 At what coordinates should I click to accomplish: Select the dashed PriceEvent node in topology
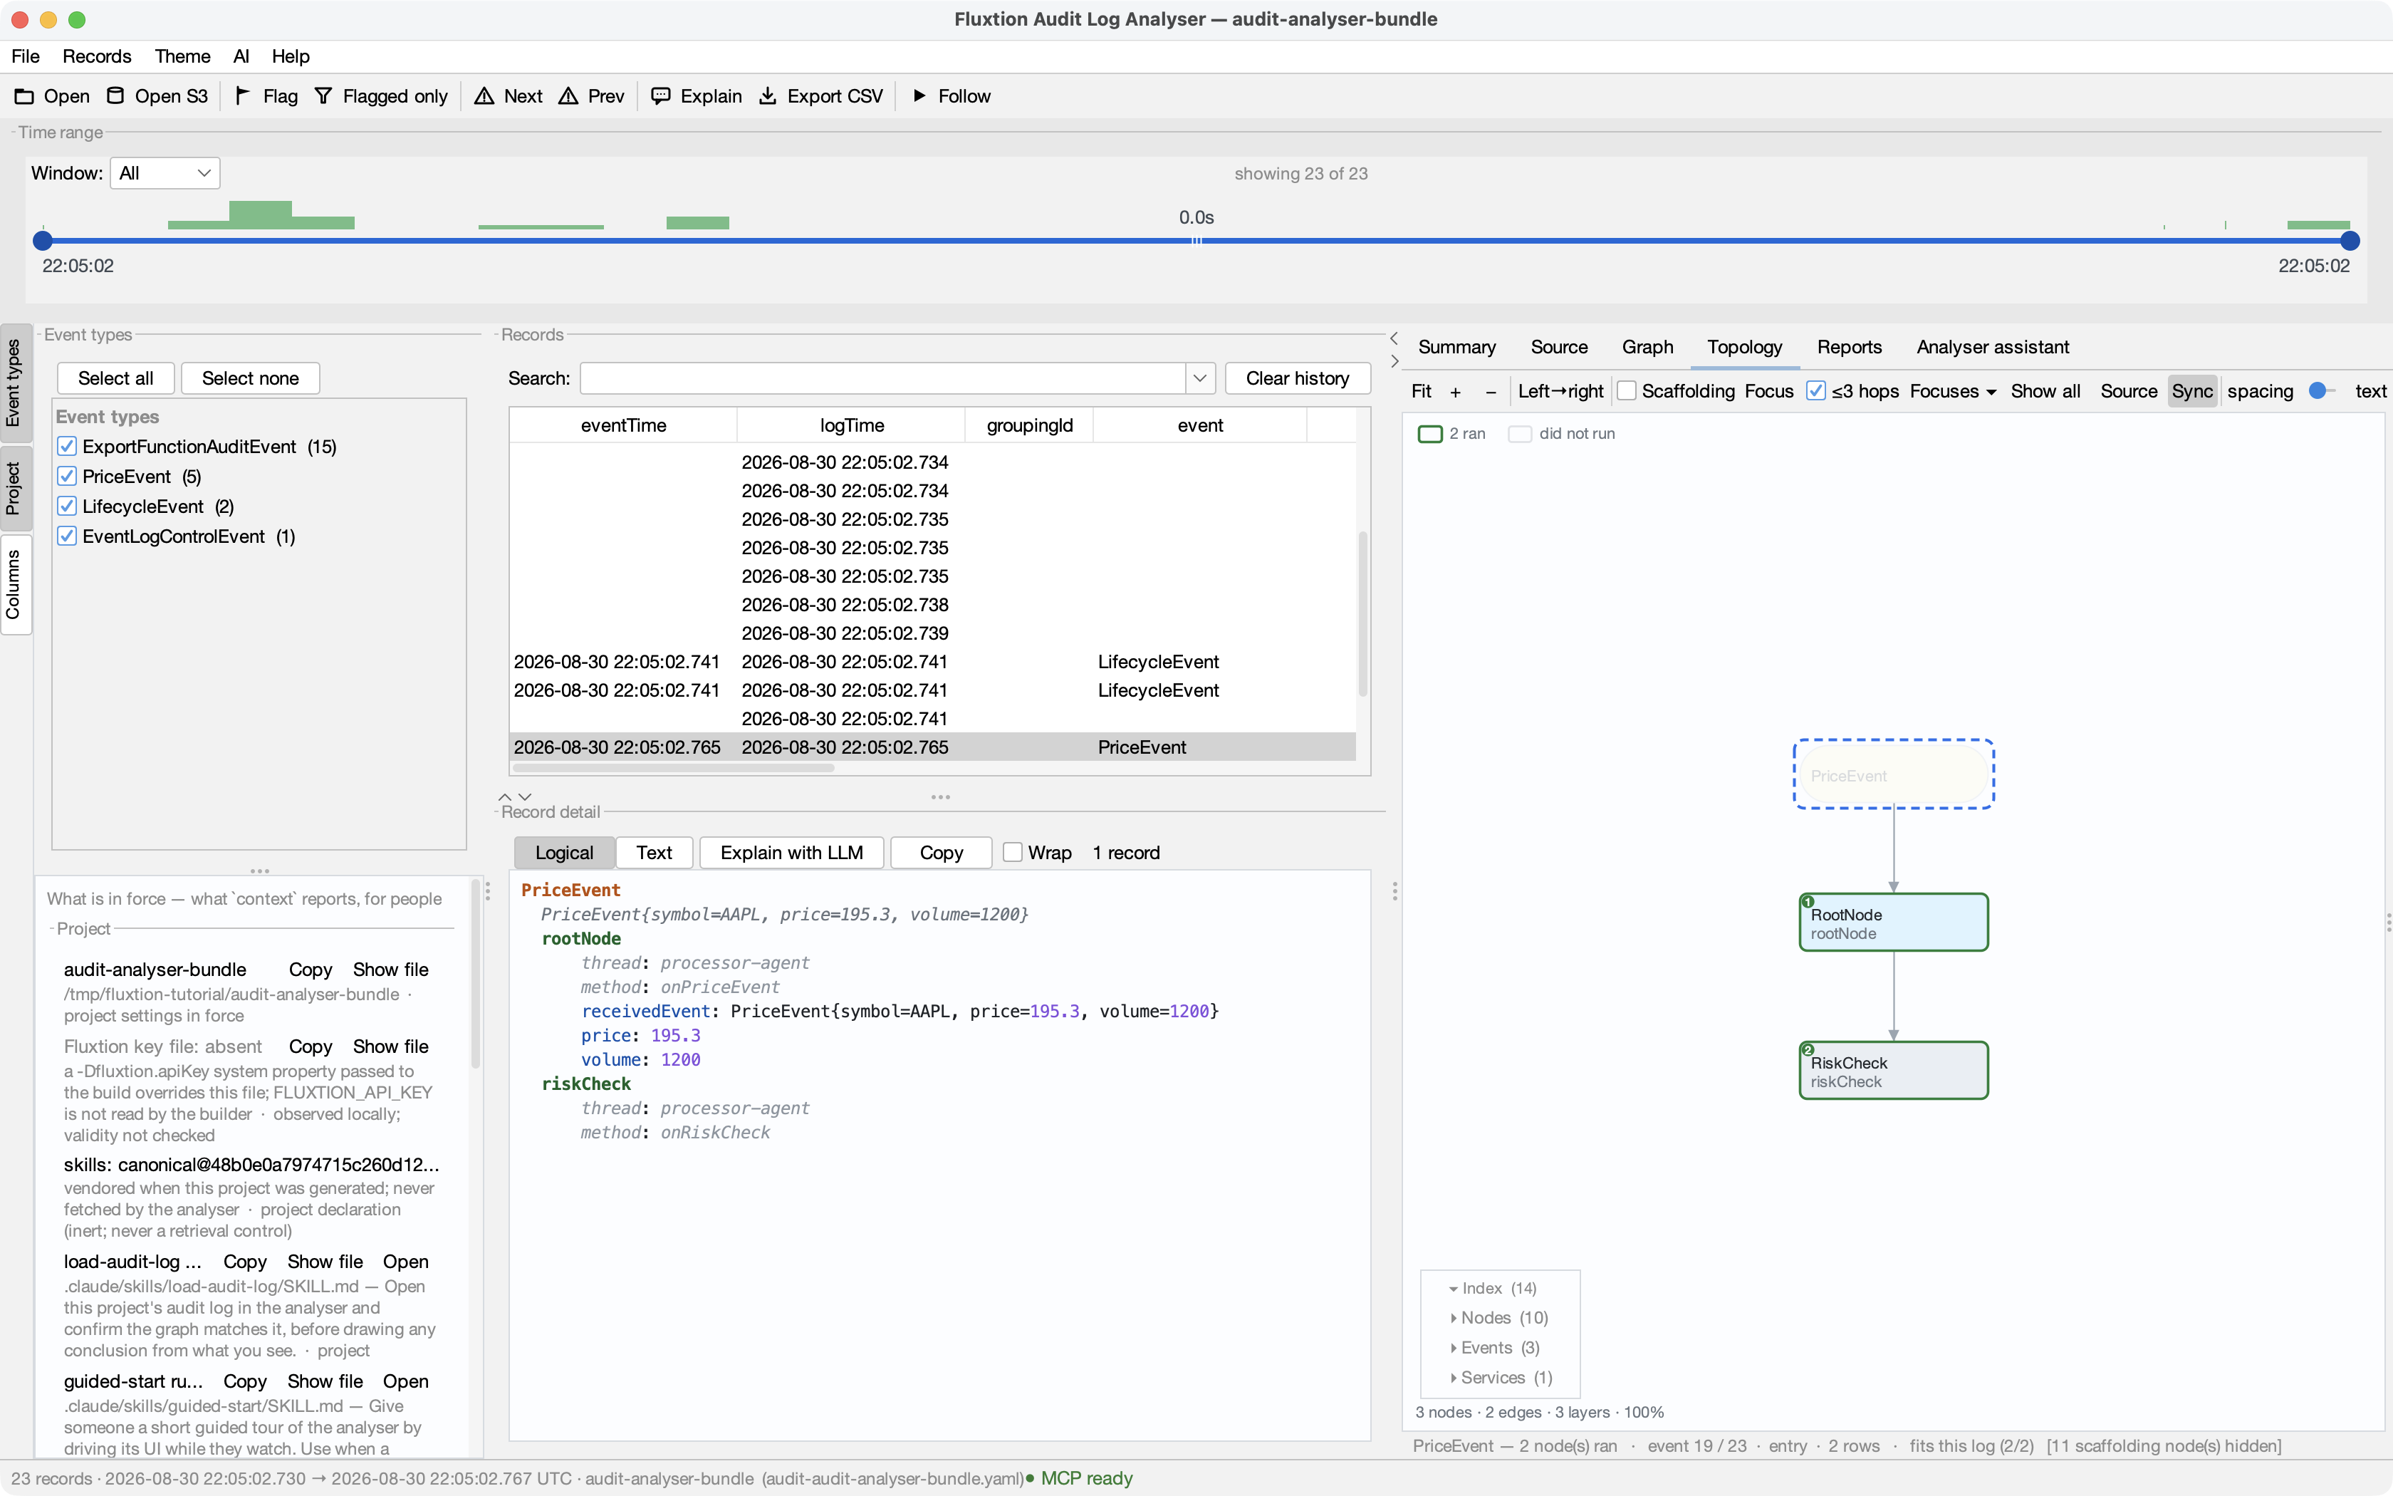1894,775
